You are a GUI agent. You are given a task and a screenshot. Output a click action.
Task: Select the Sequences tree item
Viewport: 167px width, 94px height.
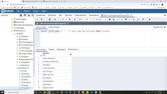pyautogui.click(x=25, y=65)
